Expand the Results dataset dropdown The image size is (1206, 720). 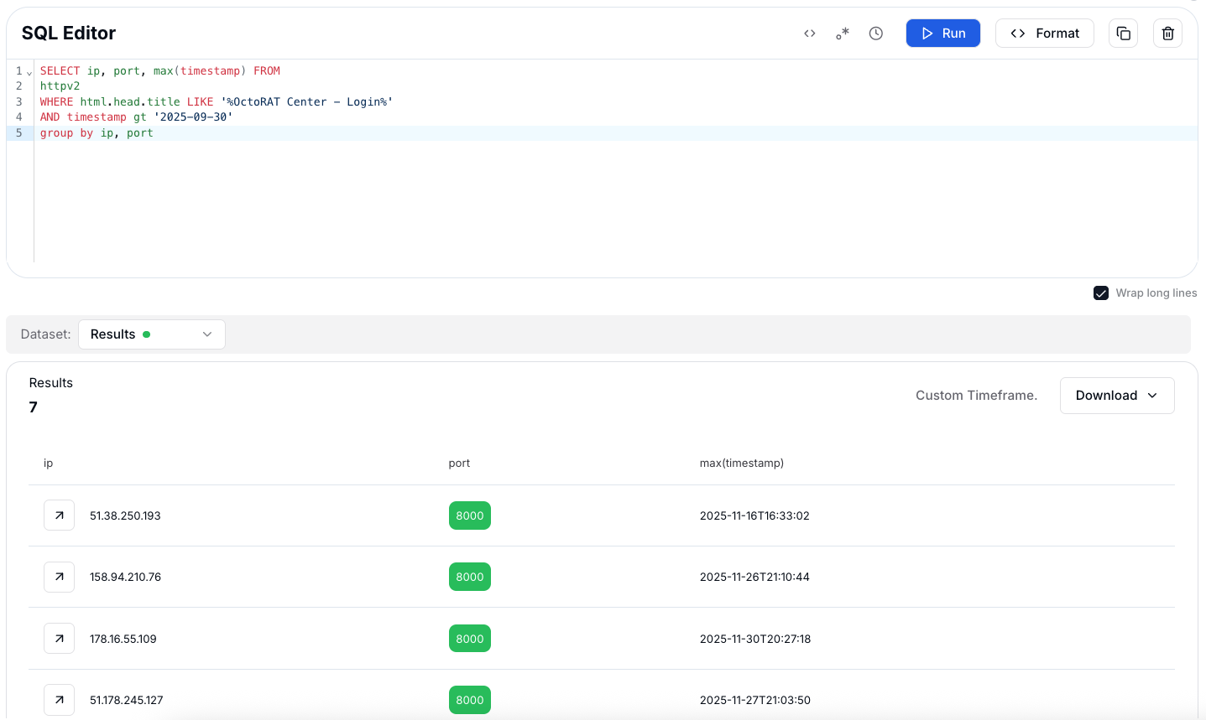click(151, 334)
